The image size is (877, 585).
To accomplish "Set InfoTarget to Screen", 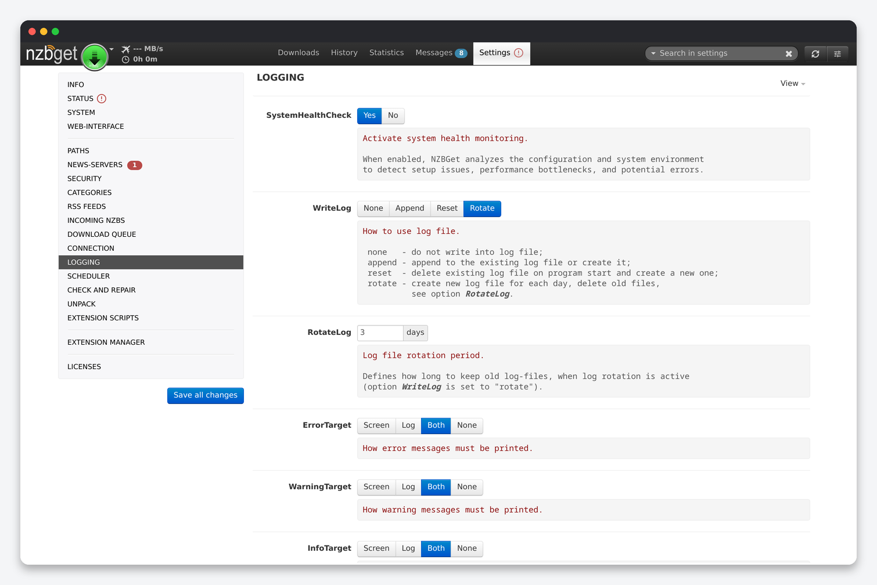I will click(376, 548).
